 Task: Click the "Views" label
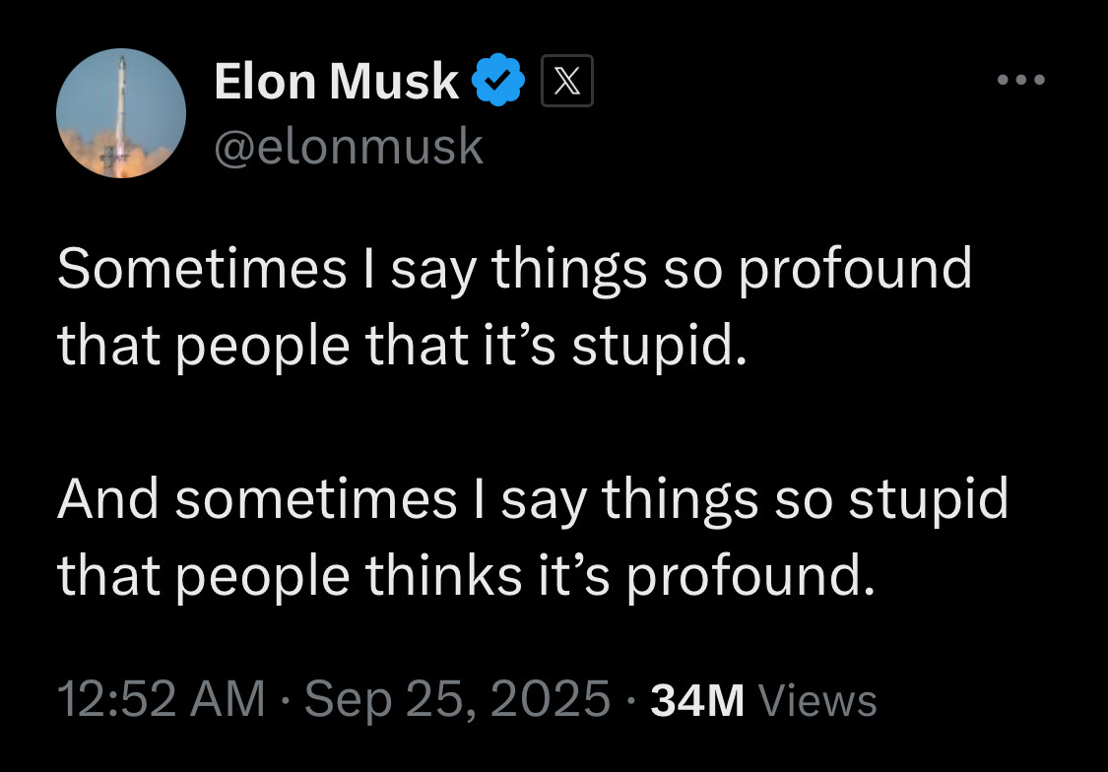[819, 701]
